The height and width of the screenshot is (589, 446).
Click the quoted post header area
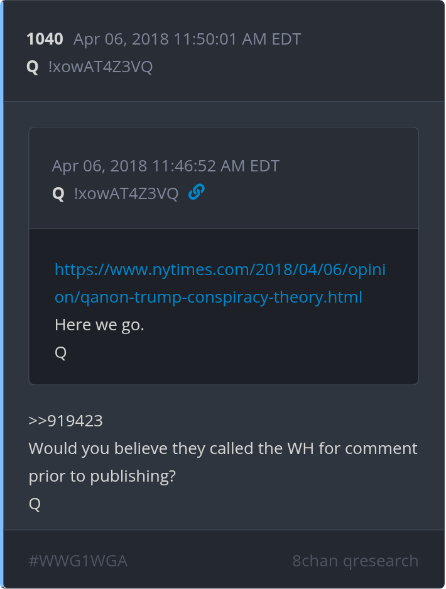point(224,178)
